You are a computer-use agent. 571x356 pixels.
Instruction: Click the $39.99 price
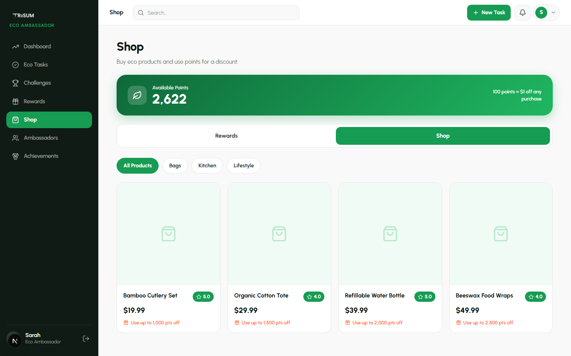click(356, 311)
